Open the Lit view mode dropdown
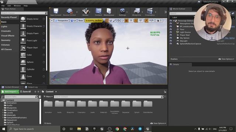236x132 pixels. (73, 21)
